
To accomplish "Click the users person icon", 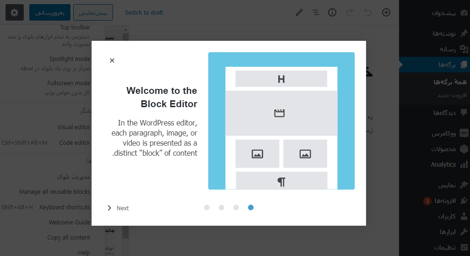I will 464,216.
